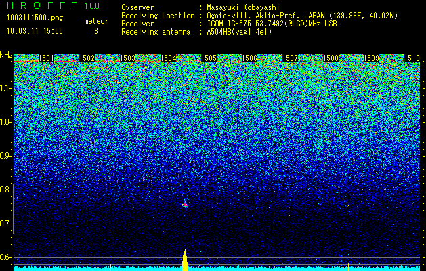Click the observer name Masayuki Kobayashi
The height and width of the screenshot is (271, 426).
[x=243, y=8]
